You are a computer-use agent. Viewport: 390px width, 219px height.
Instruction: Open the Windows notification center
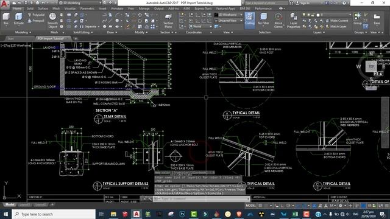coord(382,214)
